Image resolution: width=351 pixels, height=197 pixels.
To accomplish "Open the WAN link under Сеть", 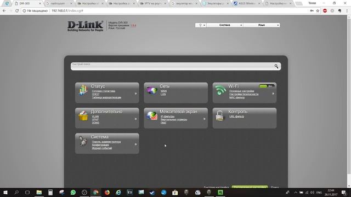I will click(x=163, y=91).
